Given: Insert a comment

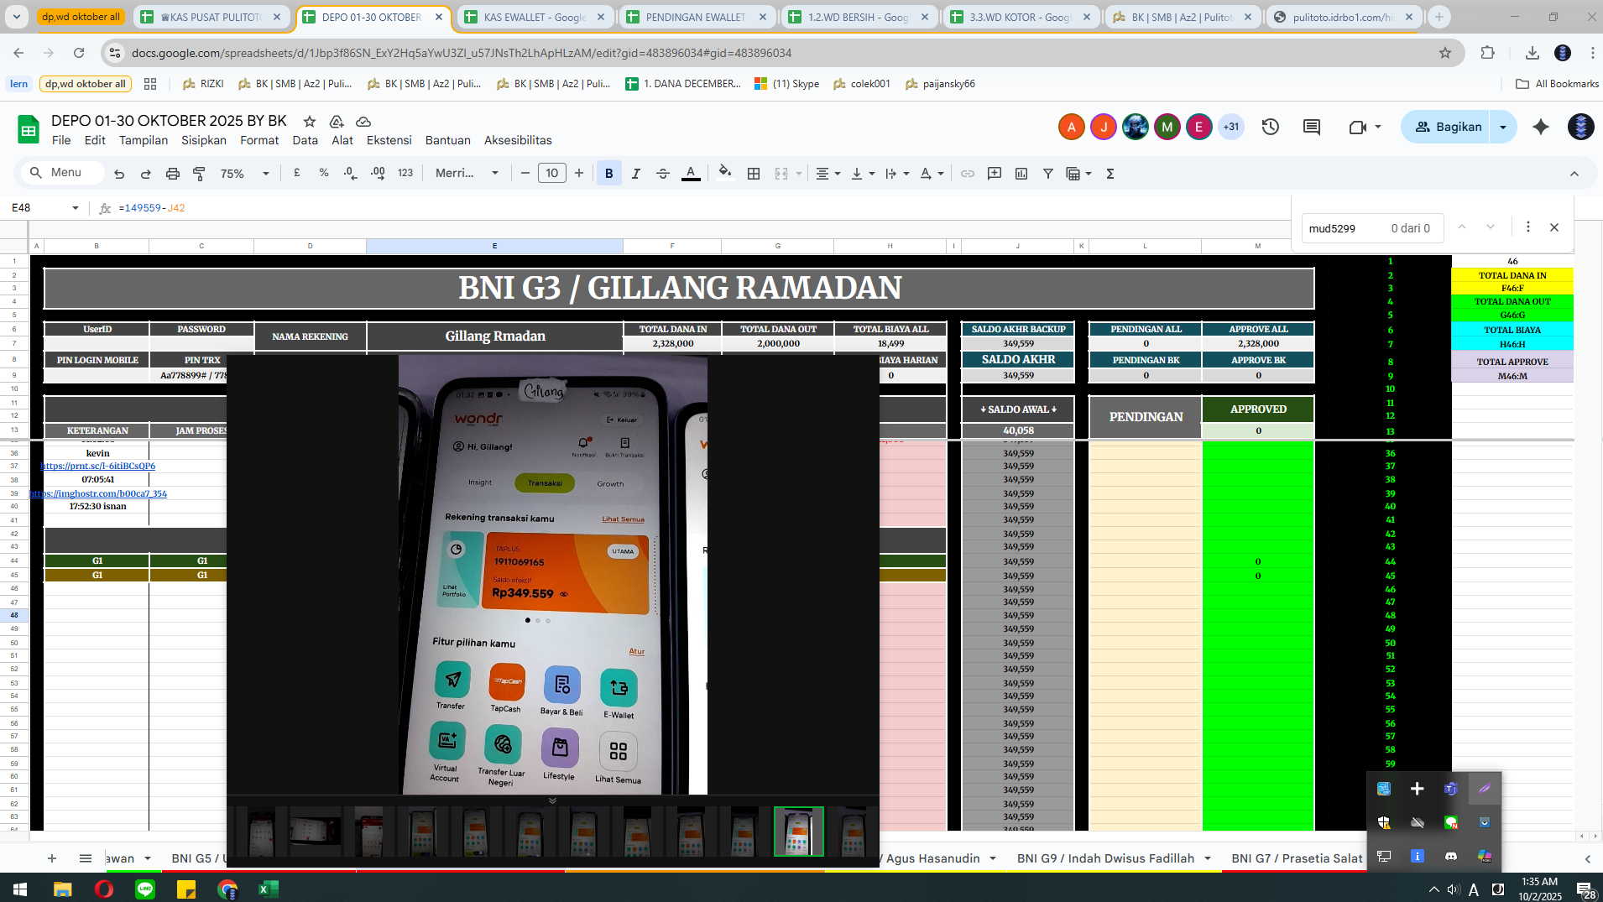Looking at the screenshot, I should [995, 174].
